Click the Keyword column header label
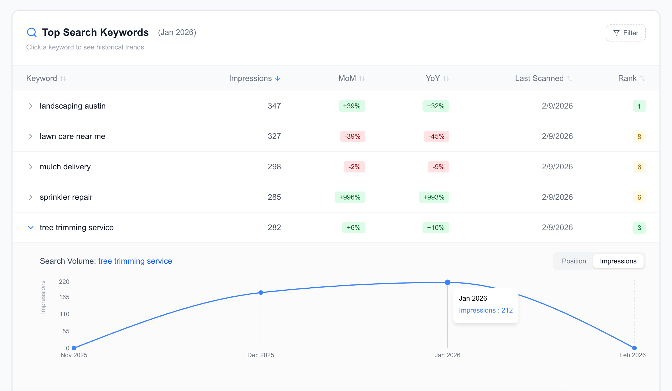Image resolution: width=672 pixels, height=391 pixels. point(42,78)
